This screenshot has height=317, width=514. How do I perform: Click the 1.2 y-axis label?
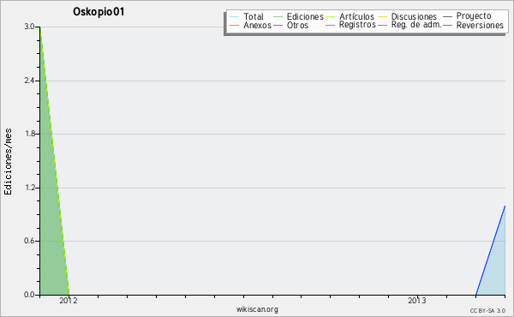[x=29, y=188]
